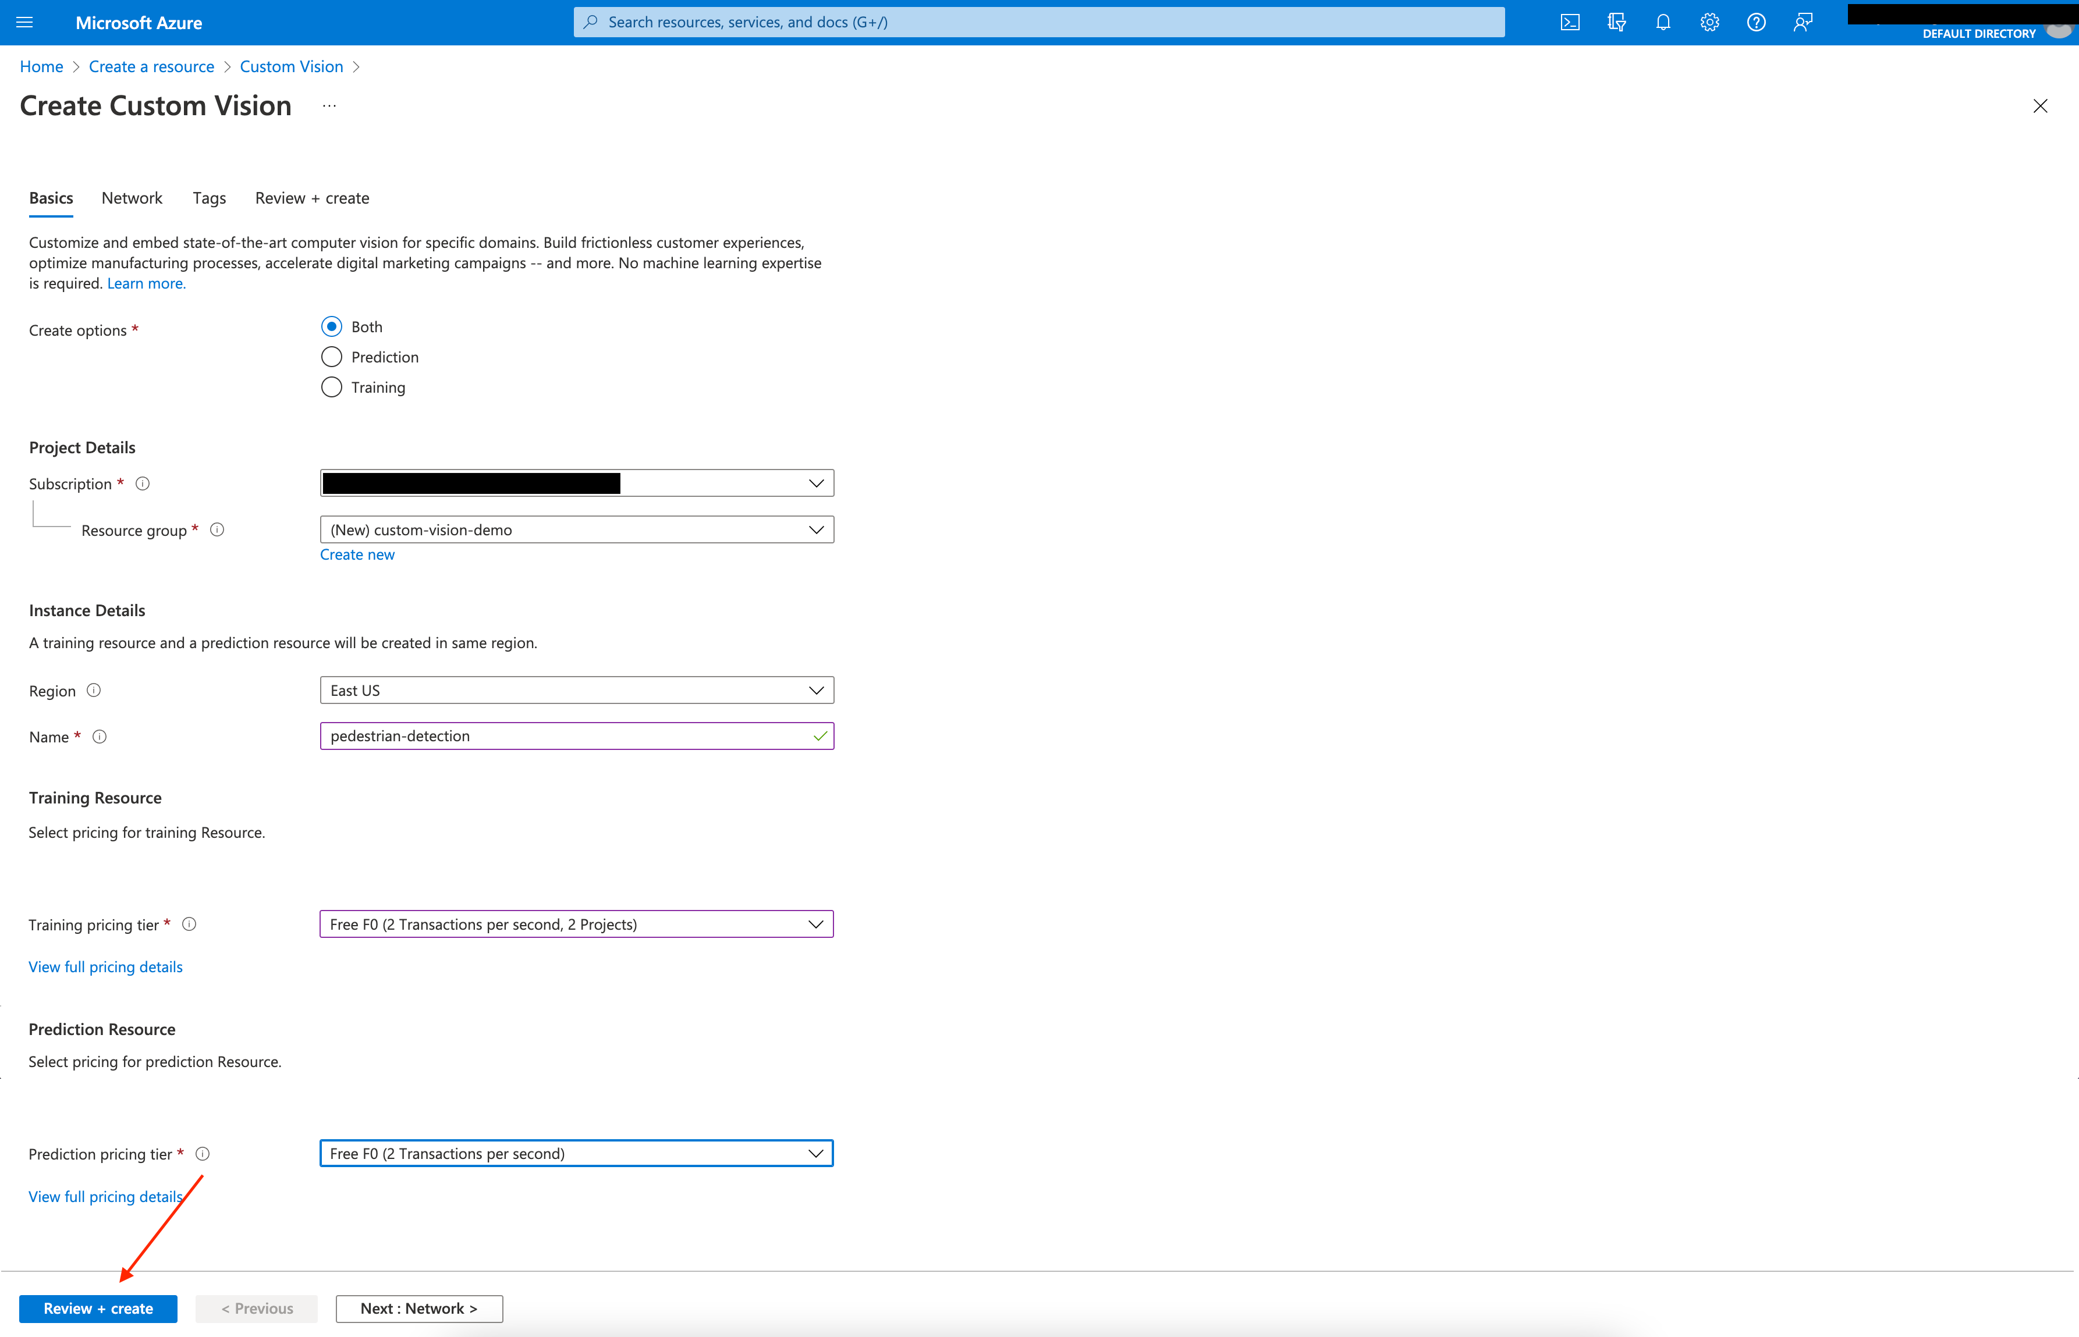Show info tooltip for Region
This screenshot has height=1337, width=2079.
[94, 690]
